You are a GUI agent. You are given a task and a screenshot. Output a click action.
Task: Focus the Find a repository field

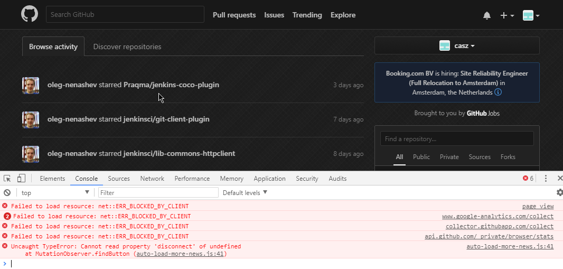pyautogui.click(x=457, y=138)
